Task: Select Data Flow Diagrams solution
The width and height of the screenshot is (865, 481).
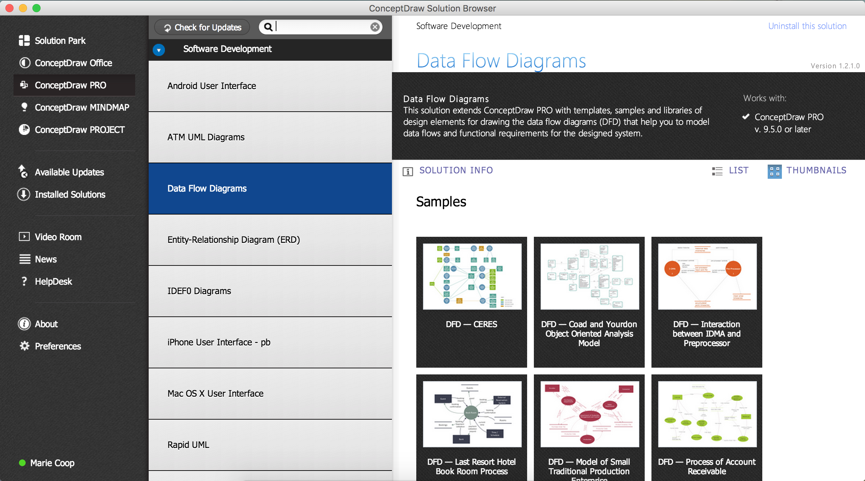Action: [x=270, y=189]
